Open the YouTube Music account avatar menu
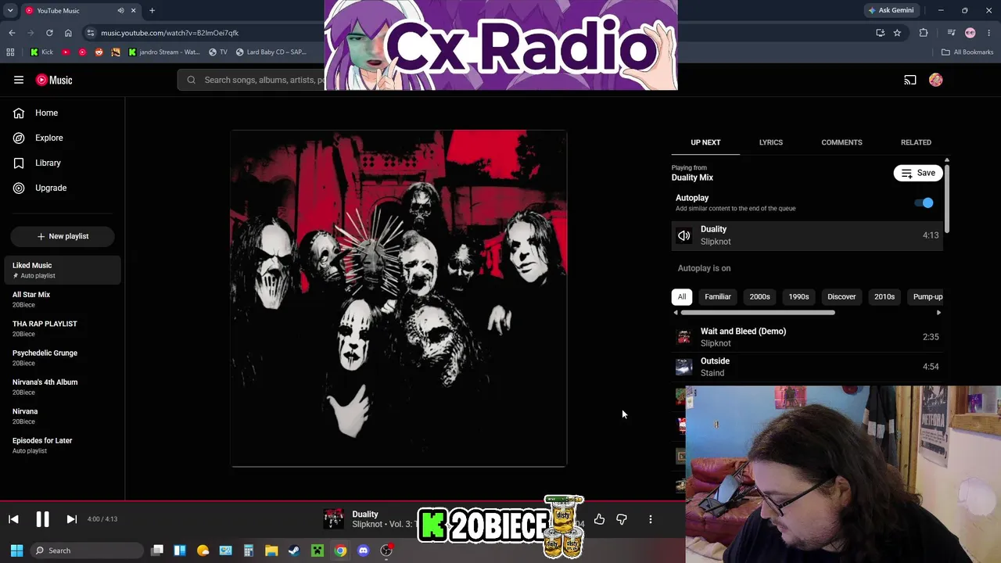This screenshot has width=1001, height=563. point(936,80)
